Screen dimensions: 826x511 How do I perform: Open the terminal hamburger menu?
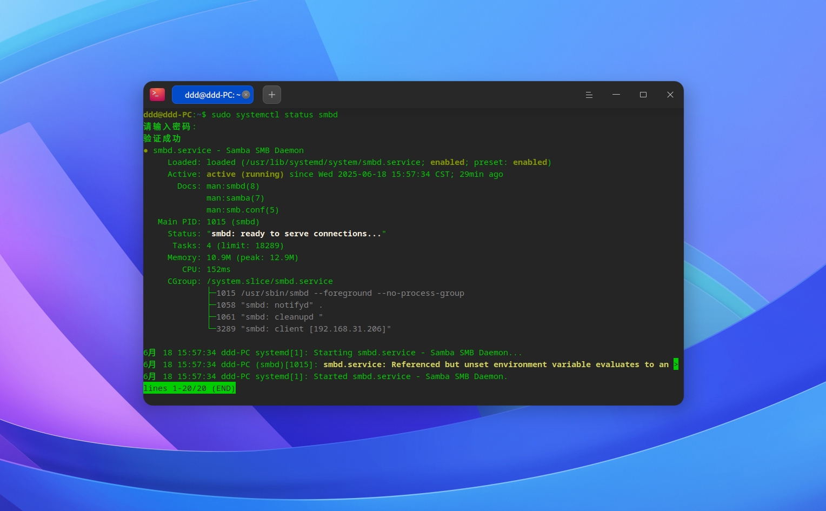pos(589,95)
